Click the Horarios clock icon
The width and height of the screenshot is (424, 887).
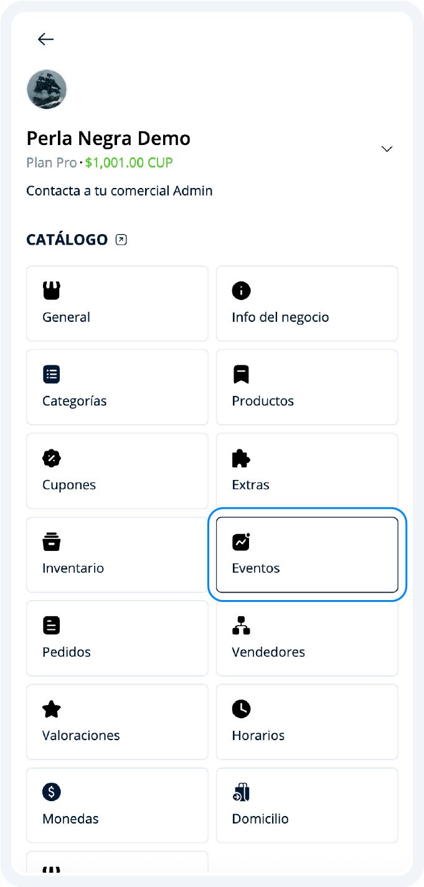[242, 708]
